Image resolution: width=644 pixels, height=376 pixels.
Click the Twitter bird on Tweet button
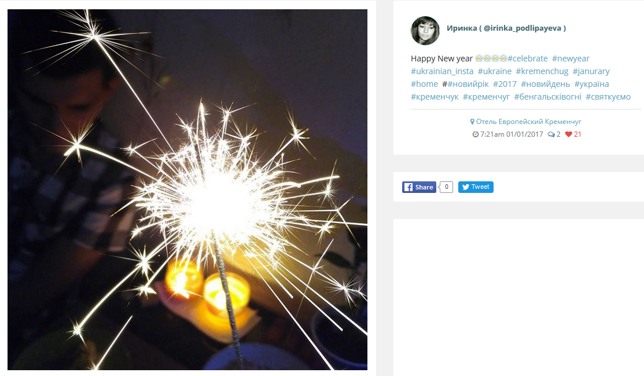(x=466, y=187)
